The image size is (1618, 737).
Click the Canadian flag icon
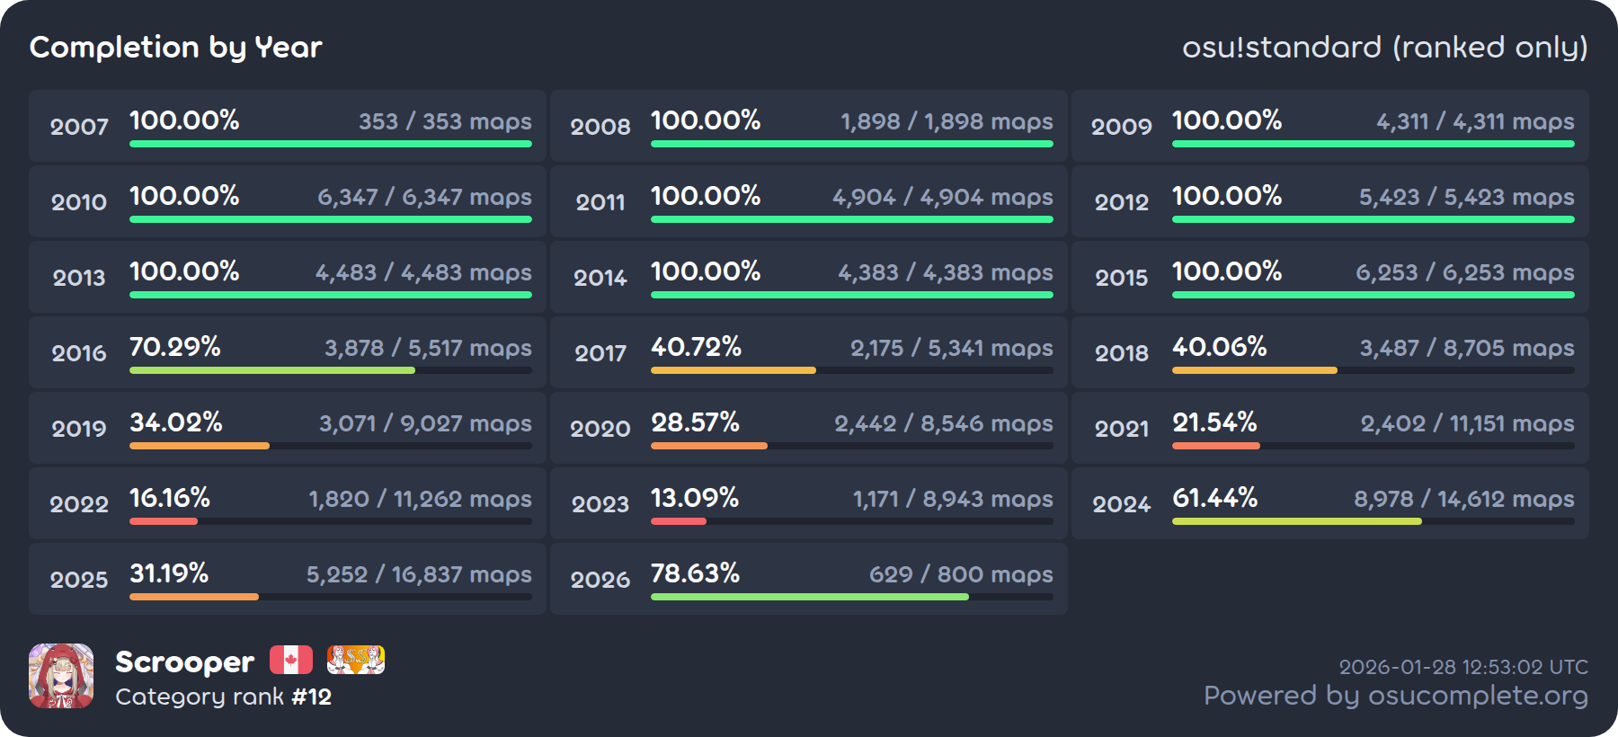(x=290, y=660)
